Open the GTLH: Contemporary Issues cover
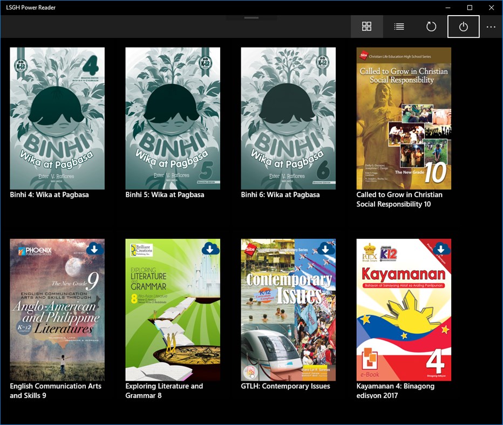The width and height of the screenshot is (503, 425). coord(288,309)
